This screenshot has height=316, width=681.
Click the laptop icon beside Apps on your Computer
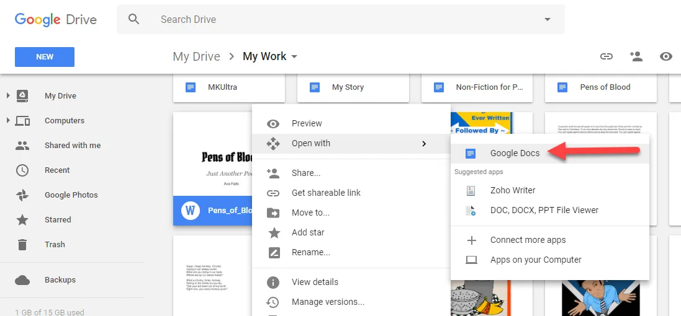pyautogui.click(x=471, y=260)
